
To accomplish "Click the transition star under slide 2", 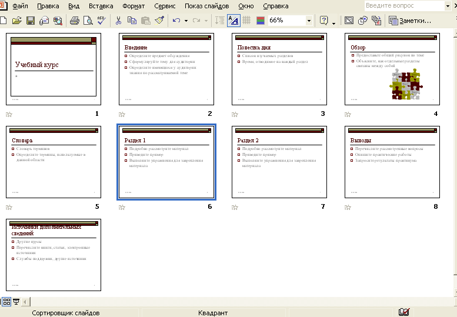I will [x=122, y=115].
